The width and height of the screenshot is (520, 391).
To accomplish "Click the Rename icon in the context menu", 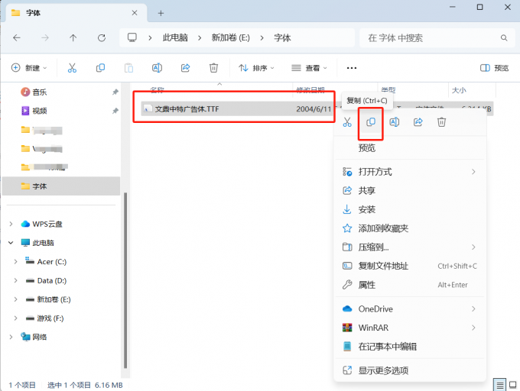I will [395, 122].
